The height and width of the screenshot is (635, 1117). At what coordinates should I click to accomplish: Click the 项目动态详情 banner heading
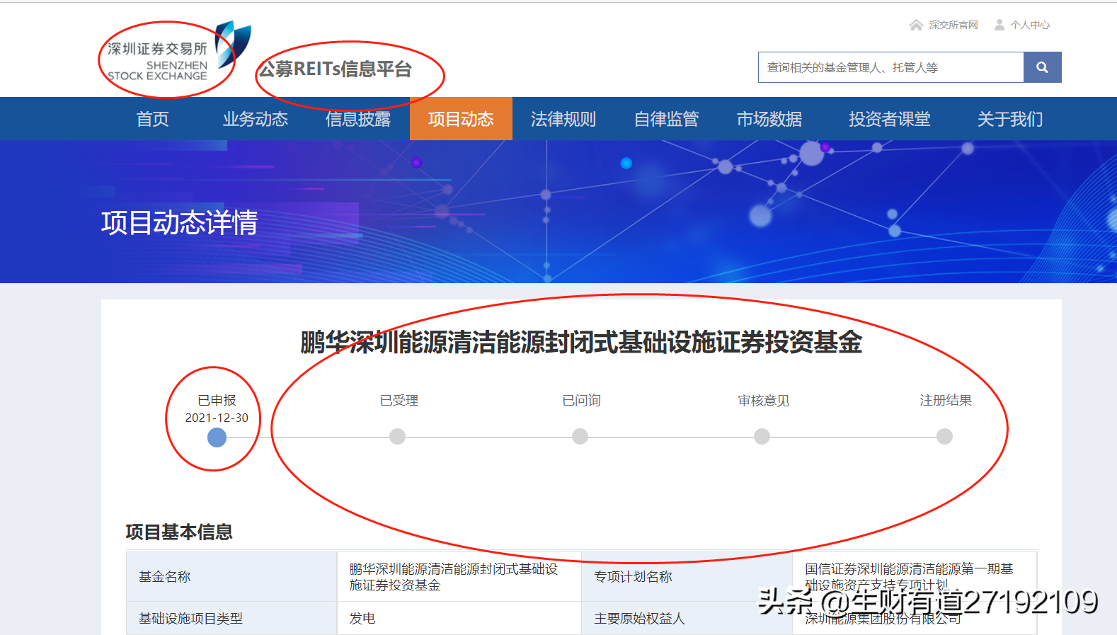tap(179, 223)
